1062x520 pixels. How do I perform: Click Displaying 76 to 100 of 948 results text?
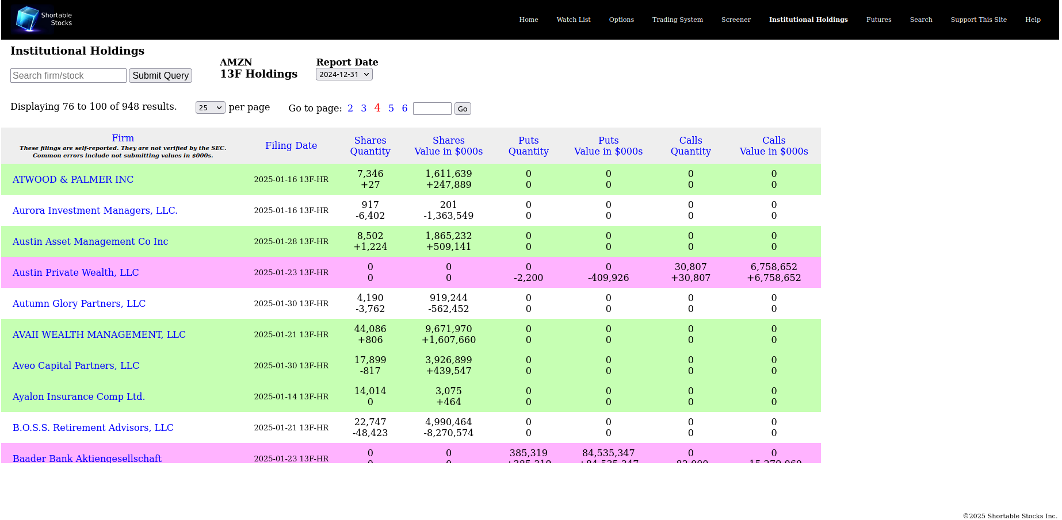[94, 106]
